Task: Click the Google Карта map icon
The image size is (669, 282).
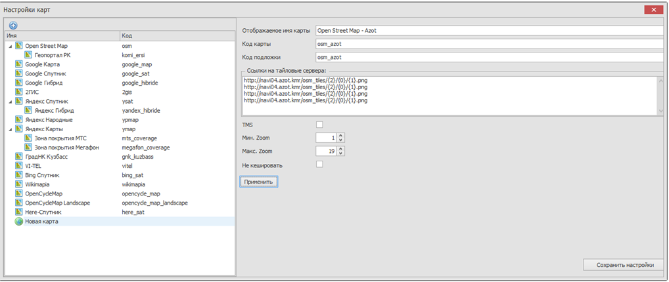Action: (19, 65)
